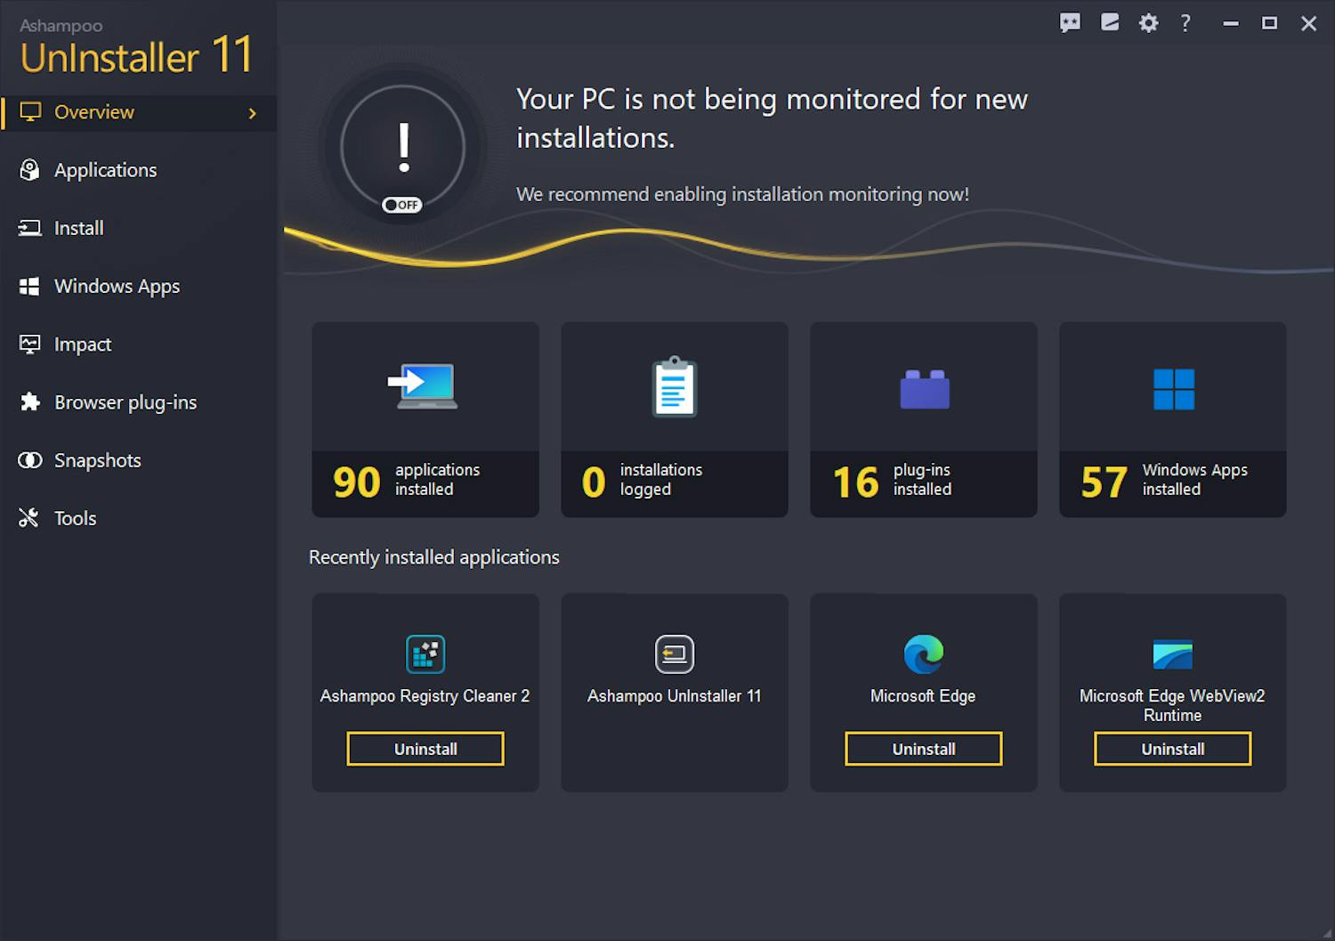Viewport: 1335px width, 941px height.
Task: Click the Windows Apps installed logo icon
Action: coord(1174,389)
